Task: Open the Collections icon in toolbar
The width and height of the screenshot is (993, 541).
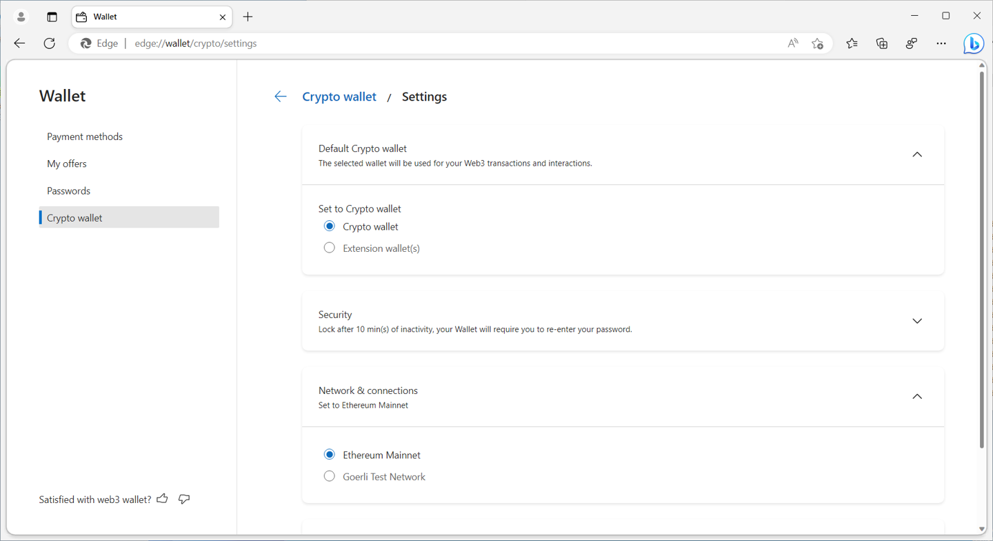Action: (x=882, y=43)
